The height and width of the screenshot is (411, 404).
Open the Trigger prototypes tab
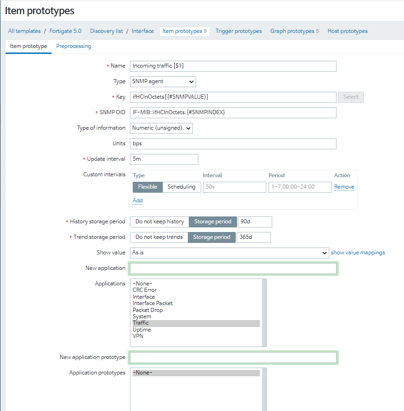[x=238, y=31]
